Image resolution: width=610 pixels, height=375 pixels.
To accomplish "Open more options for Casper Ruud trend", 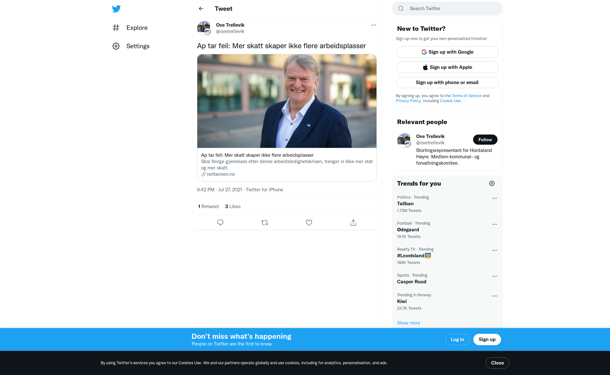I will coord(494,276).
